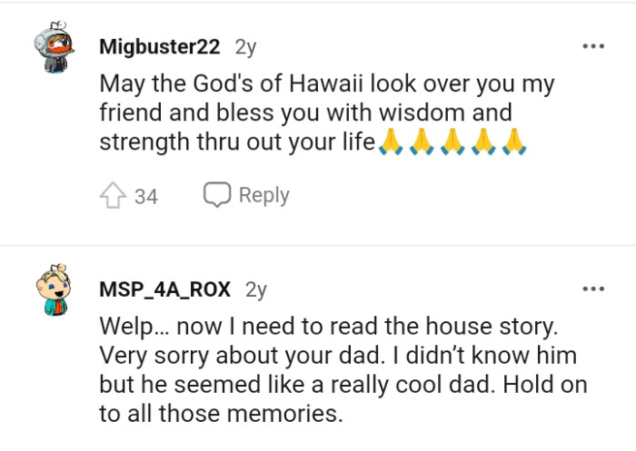Open three-dot menu on MSP_4A_ROX's comment
The image size is (636, 451).
pyautogui.click(x=592, y=289)
